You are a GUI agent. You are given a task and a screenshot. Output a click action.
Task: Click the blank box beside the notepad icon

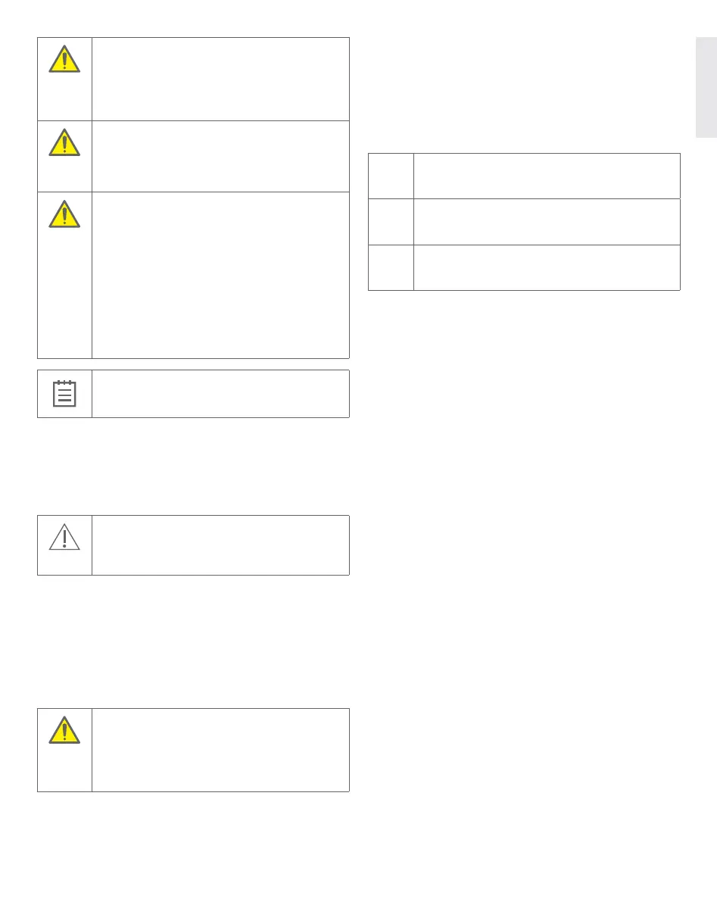(220, 394)
